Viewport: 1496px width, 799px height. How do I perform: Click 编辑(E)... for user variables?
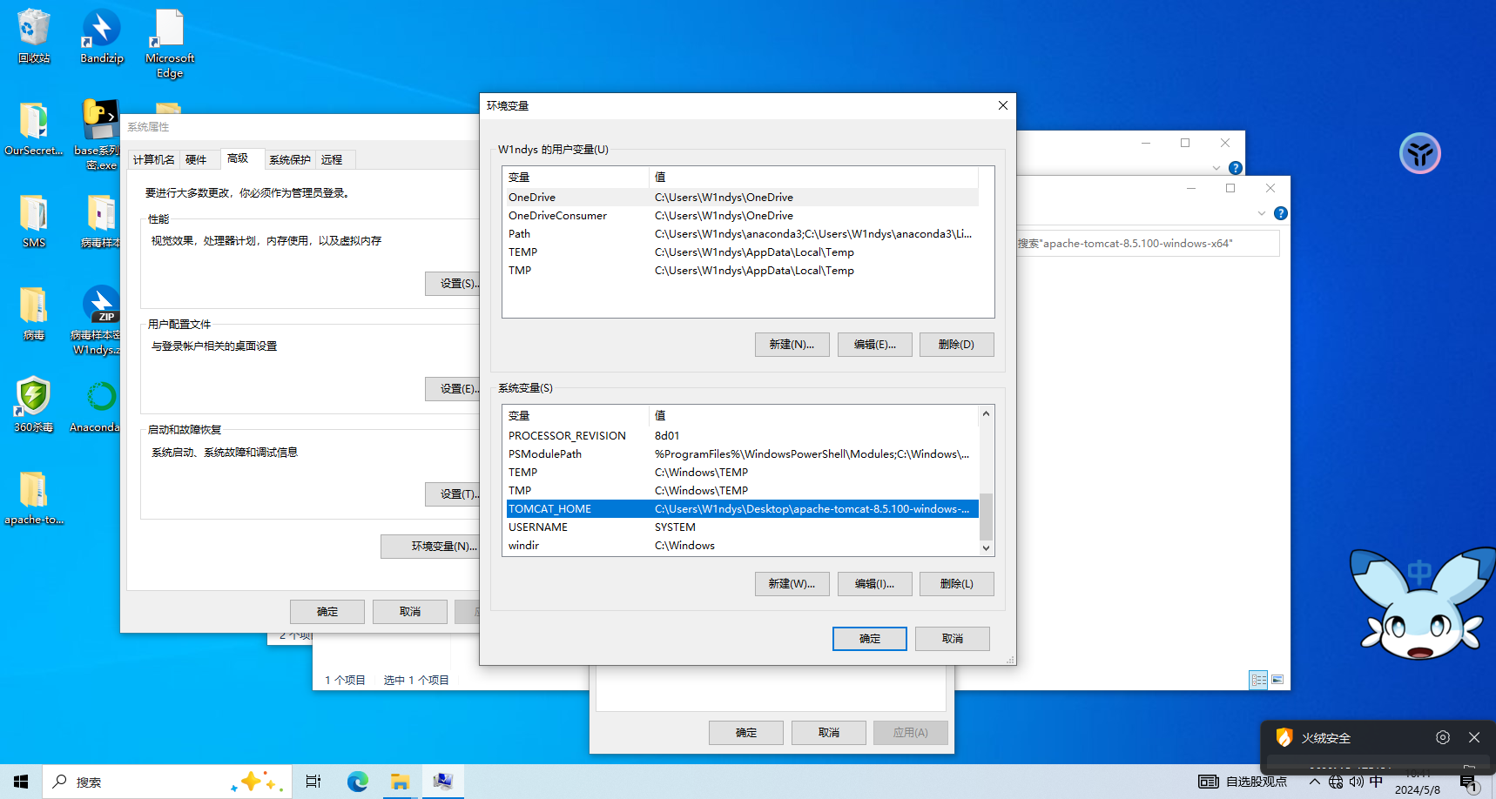[874, 345]
